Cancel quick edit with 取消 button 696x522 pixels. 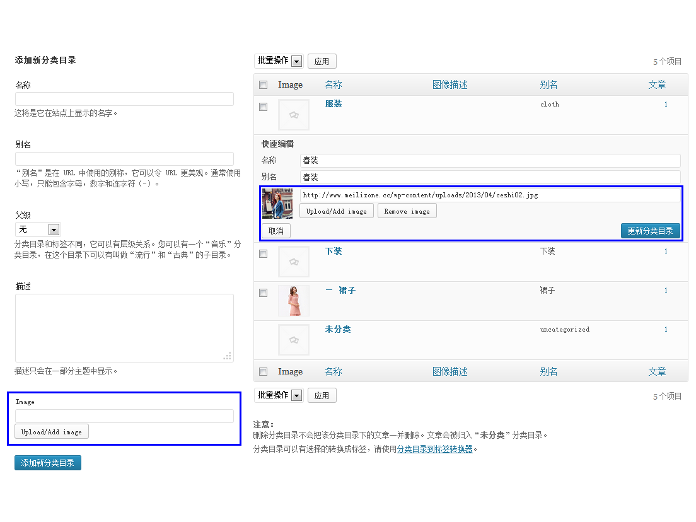click(x=275, y=231)
